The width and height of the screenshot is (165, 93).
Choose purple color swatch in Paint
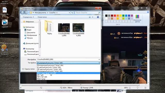pos(132,16)
